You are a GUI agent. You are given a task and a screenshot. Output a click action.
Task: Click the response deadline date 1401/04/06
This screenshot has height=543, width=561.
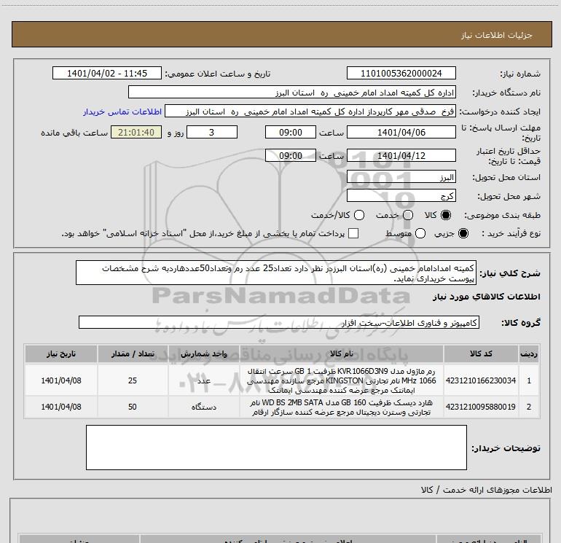click(x=401, y=132)
